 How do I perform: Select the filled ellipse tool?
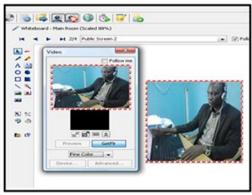(x=28, y=72)
